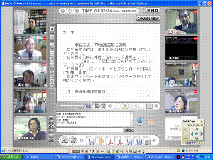Show next shared files with right arrow
Screen dimensions: 213x160
click(154, 140)
